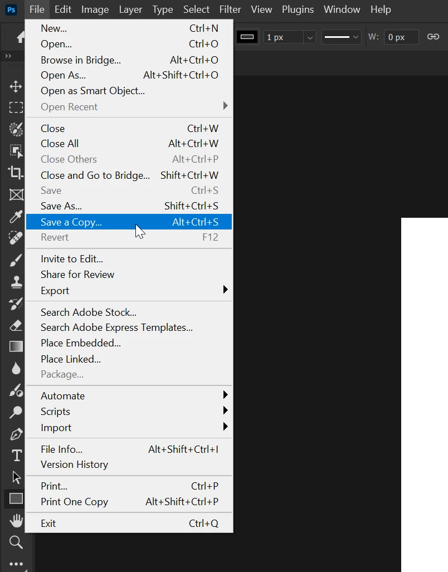Choose Version History

pyautogui.click(x=129, y=465)
